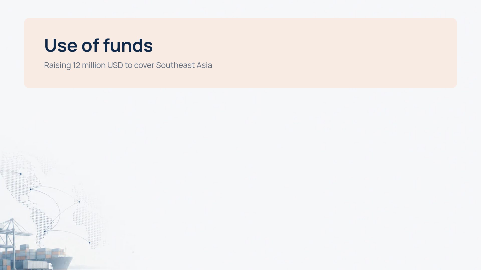Click the topmost route node on North America
Image resolution: width=481 pixels, height=270 pixels.
21,174
